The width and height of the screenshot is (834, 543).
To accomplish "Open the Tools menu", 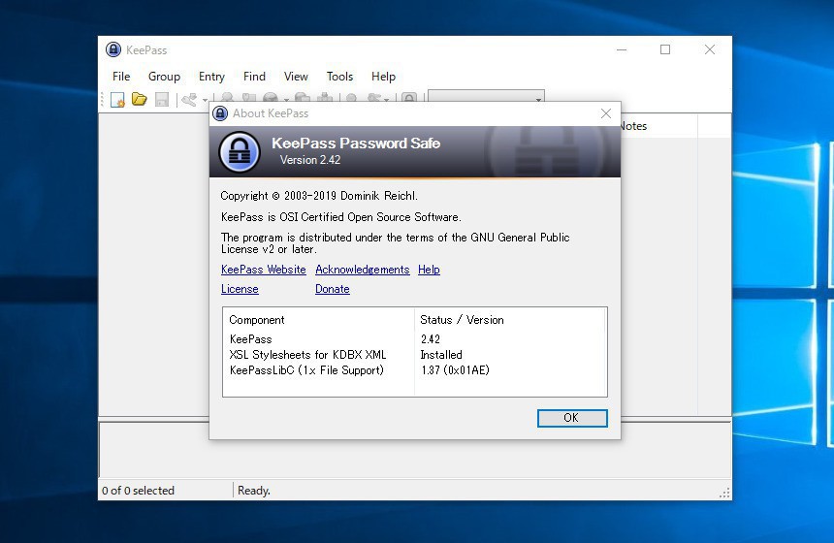I will point(339,77).
